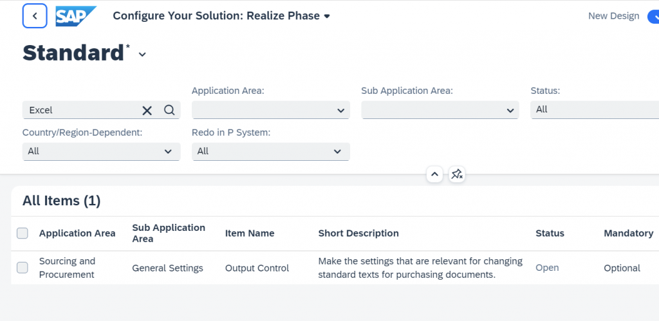Open the Application Area dropdown
The width and height of the screenshot is (659, 321).
click(271, 110)
